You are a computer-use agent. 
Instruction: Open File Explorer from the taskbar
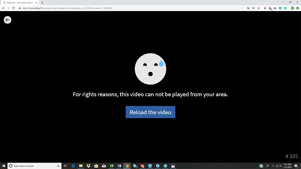(81, 166)
